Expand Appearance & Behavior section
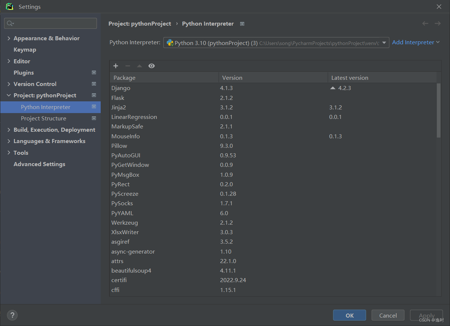 [x=9, y=38]
